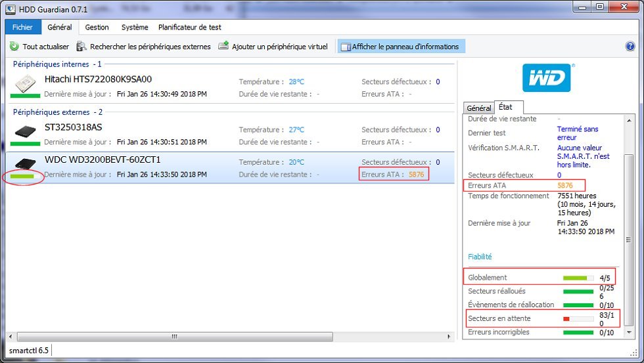Click the horizontal scrollbar thumb of device list
644x363 pixels.
(175, 337)
